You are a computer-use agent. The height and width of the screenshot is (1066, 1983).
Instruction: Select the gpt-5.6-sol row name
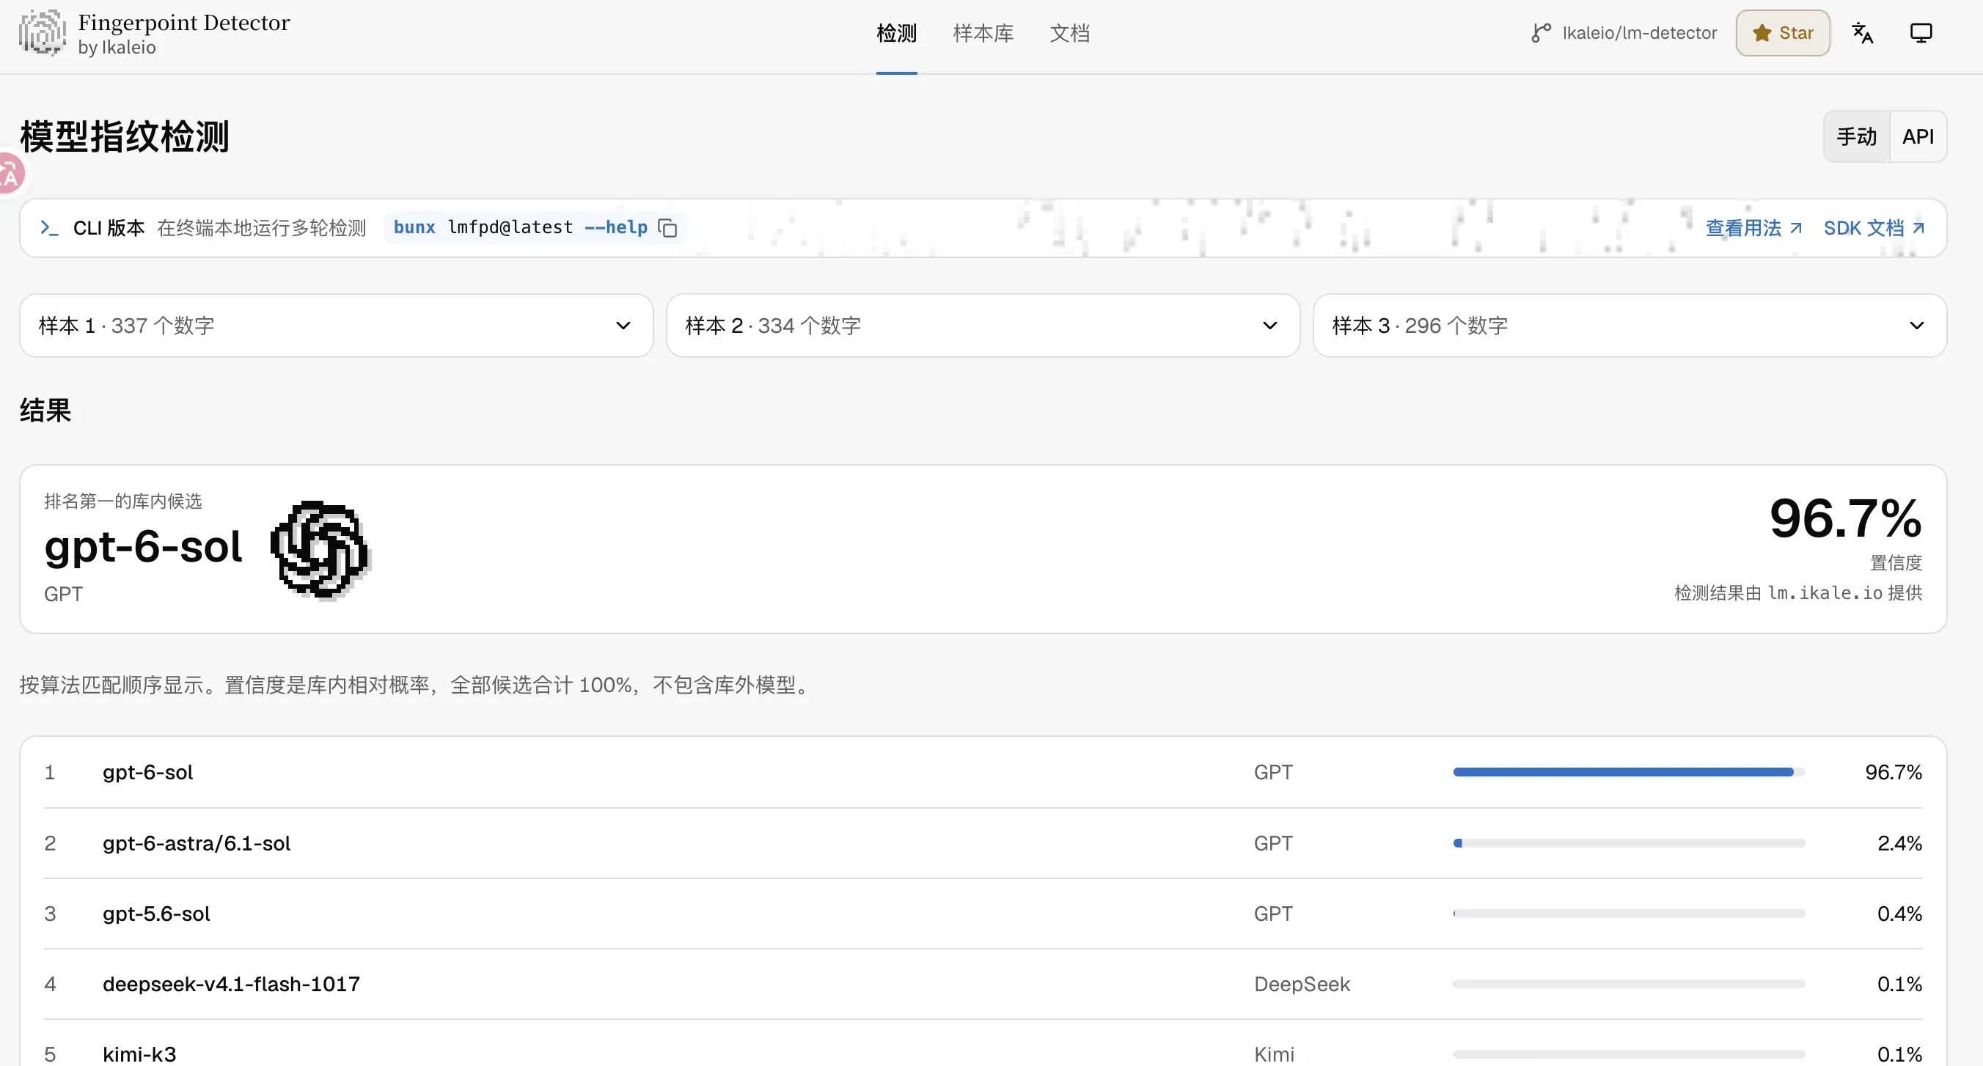coord(156,914)
